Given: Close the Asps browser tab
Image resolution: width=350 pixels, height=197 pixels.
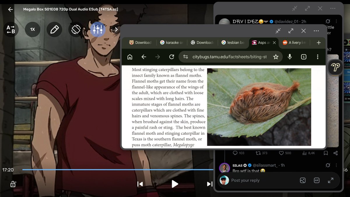Looking at the screenshot, I should pyautogui.click(x=274, y=42).
